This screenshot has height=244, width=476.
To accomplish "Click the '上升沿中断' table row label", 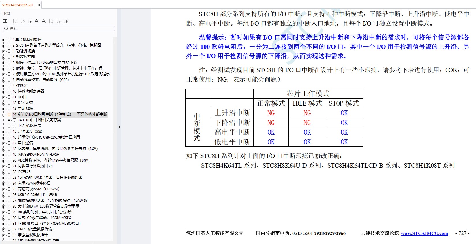I will [x=232, y=113].
